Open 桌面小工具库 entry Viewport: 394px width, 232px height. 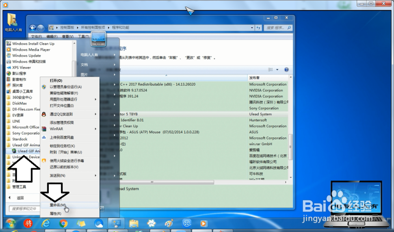click(22, 91)
